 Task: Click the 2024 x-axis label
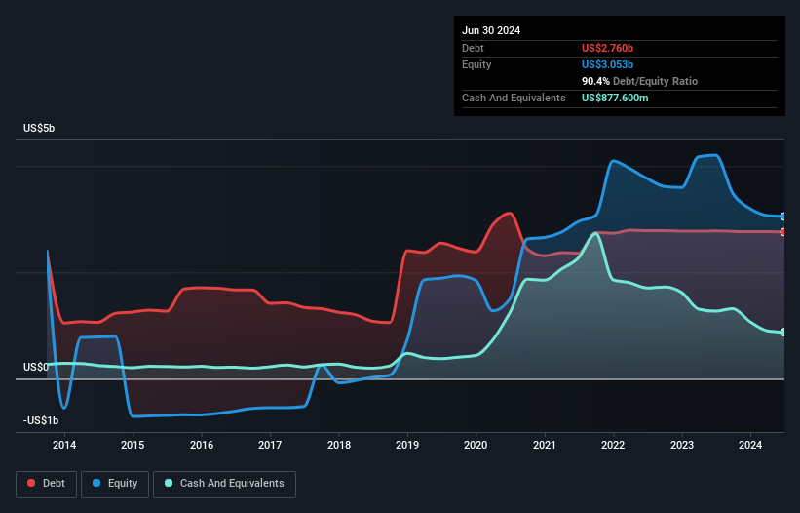(750, 445)
